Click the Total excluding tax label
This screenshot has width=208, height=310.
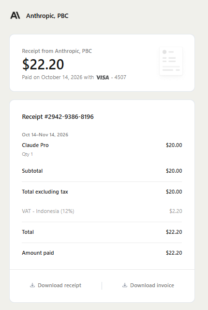point(45,192)
